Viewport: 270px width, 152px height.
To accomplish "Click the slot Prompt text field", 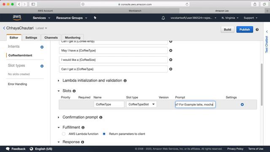I will click(x=195, y=104).
